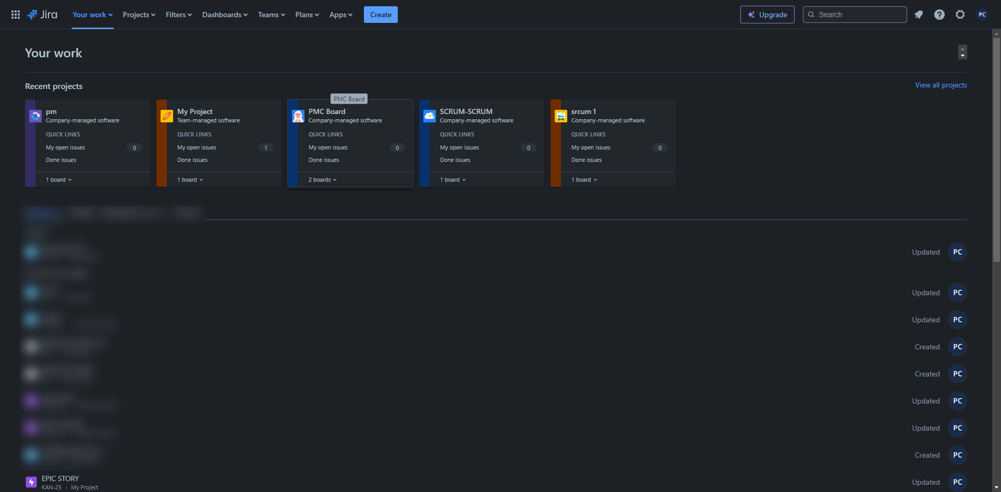Open the Your work menu

point(93,15)
